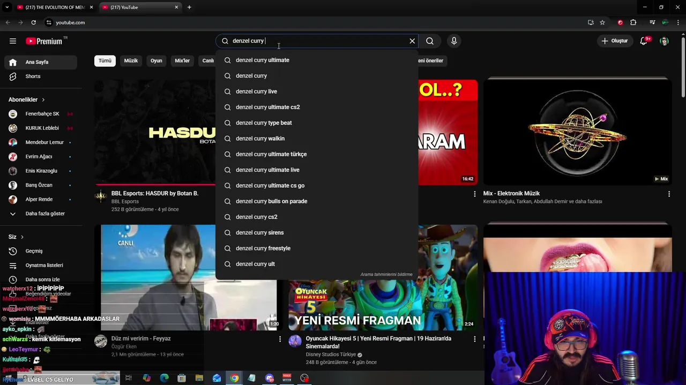The image size is (686, 385).
Task: Open the Microsoft Store taskbar icon
Action: click(x=182, y=378)
